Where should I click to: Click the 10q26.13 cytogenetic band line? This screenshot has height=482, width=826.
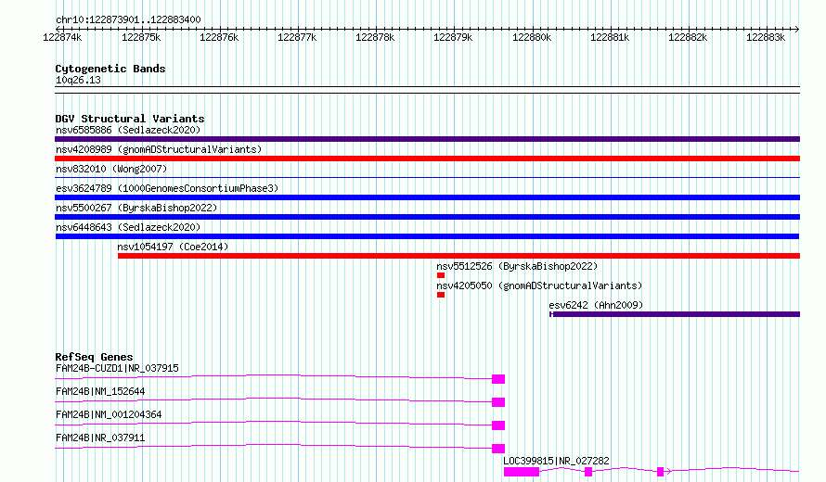click(x=427, y=90)
